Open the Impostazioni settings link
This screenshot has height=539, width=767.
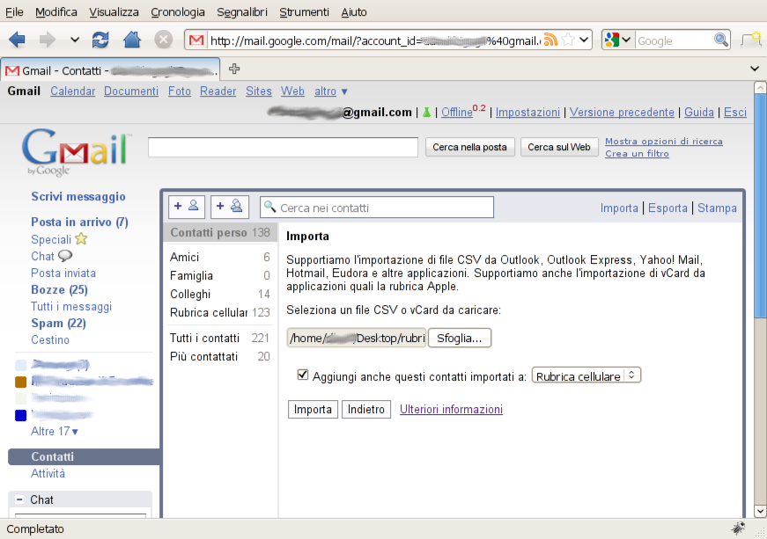(x=527, y=113)
